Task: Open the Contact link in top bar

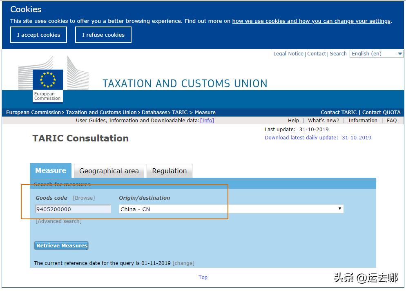Action: tap(317, 53)
